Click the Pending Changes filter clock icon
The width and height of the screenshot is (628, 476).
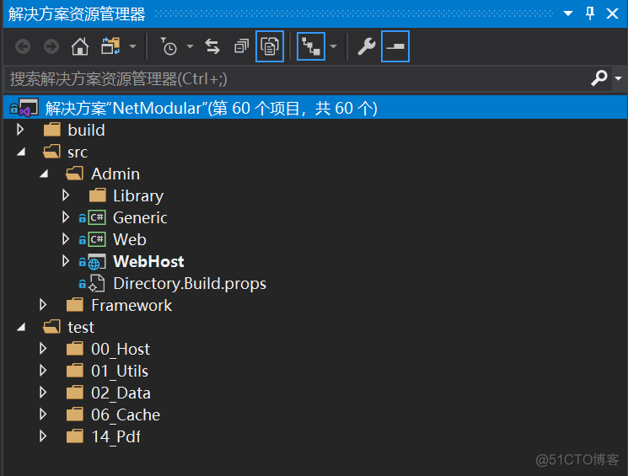click(x=169, y=46)
